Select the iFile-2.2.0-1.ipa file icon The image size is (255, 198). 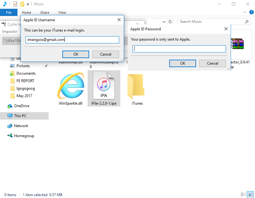pos(104,85)
